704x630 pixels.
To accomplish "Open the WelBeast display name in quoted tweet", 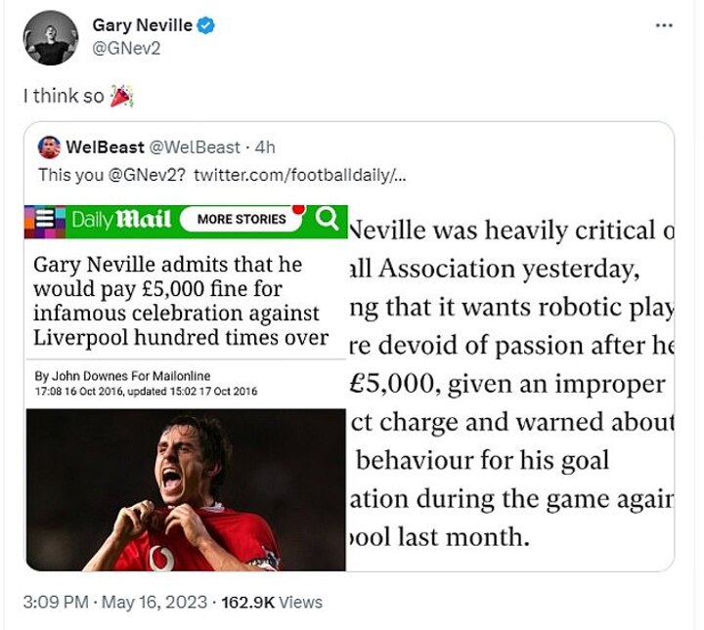I will coord(104,147).
